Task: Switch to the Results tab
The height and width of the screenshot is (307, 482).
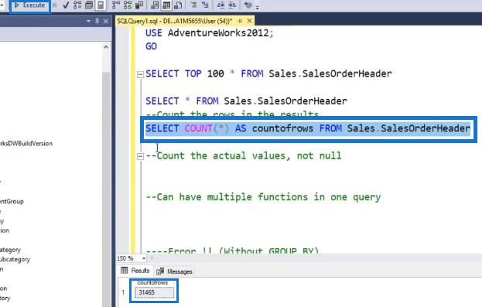Action: click(x=135, y=271)
